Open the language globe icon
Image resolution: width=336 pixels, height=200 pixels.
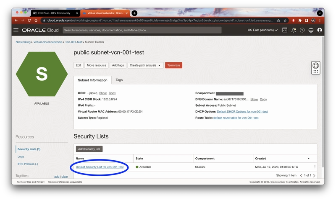(x=311, y=30)
